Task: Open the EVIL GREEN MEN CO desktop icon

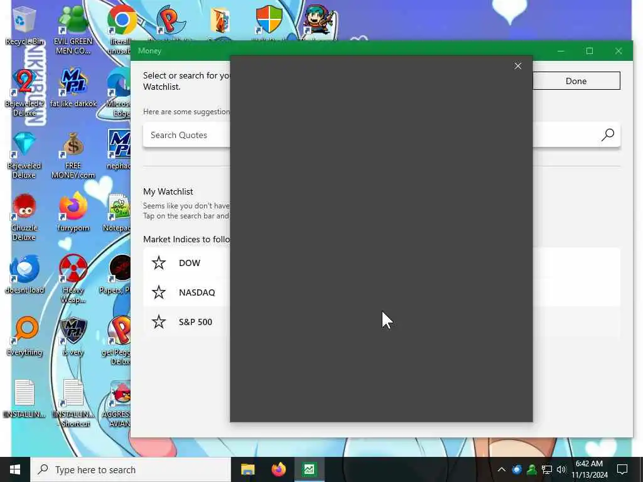Action: (x=73, y=31)
